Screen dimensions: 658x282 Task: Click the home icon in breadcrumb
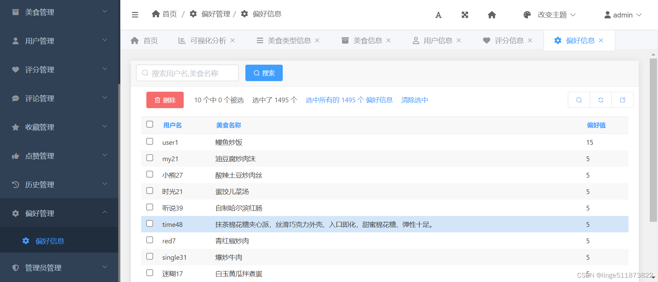coord(156,14)
